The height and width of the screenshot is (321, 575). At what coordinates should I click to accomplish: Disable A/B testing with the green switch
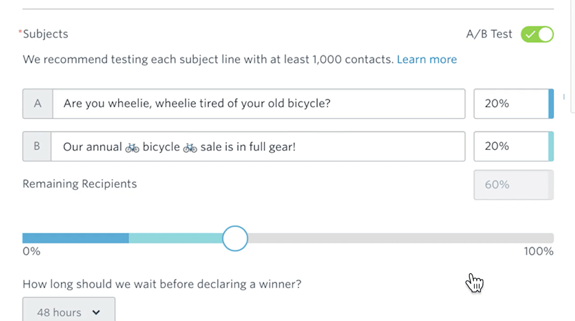(537, 34)
